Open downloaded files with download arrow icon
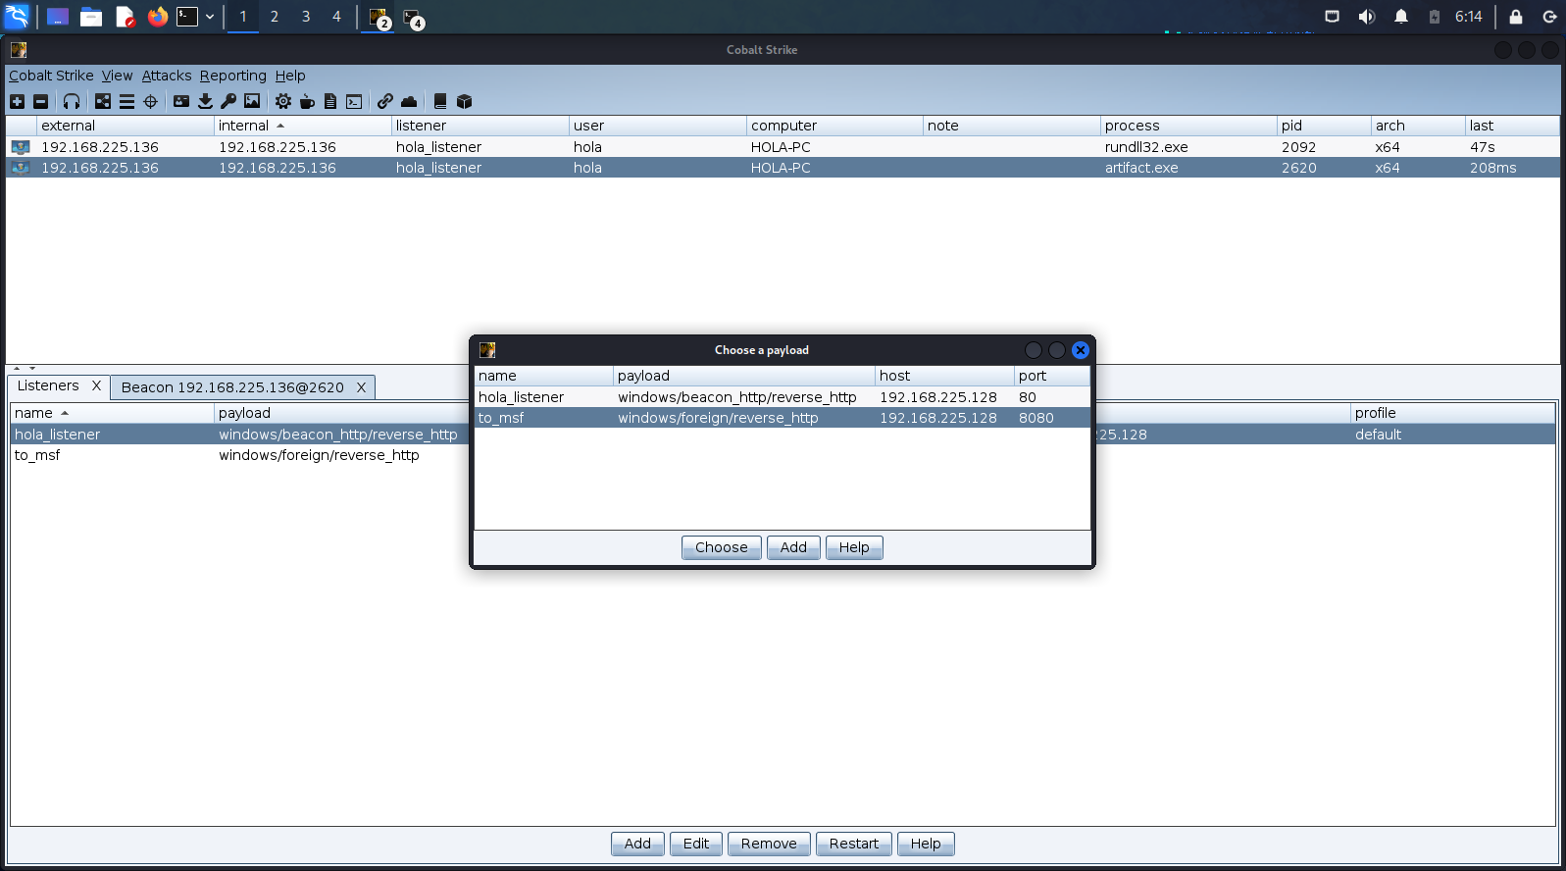This screenshot has height=871, width=1566. [205, 101]
